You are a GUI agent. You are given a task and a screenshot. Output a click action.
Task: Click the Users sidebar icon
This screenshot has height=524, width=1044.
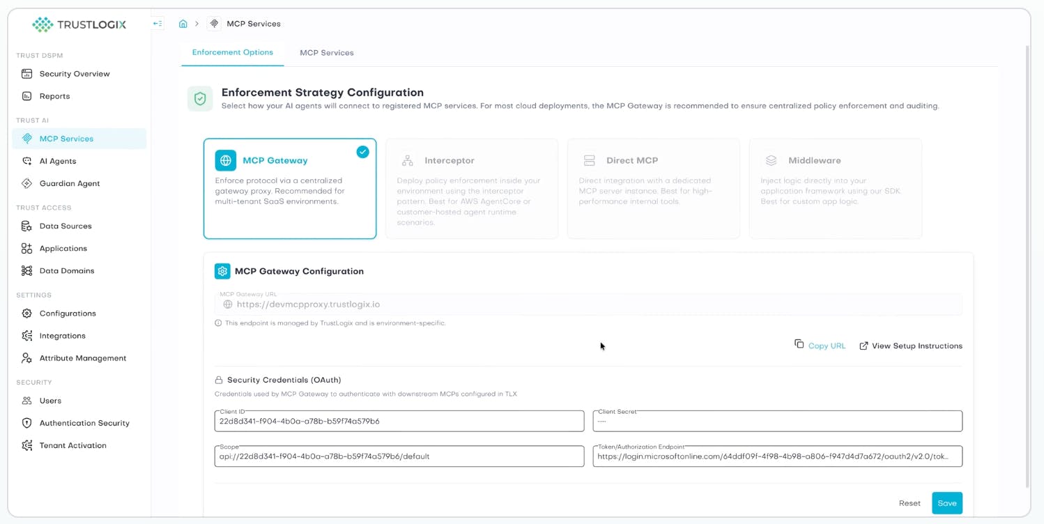click(27, 401)
